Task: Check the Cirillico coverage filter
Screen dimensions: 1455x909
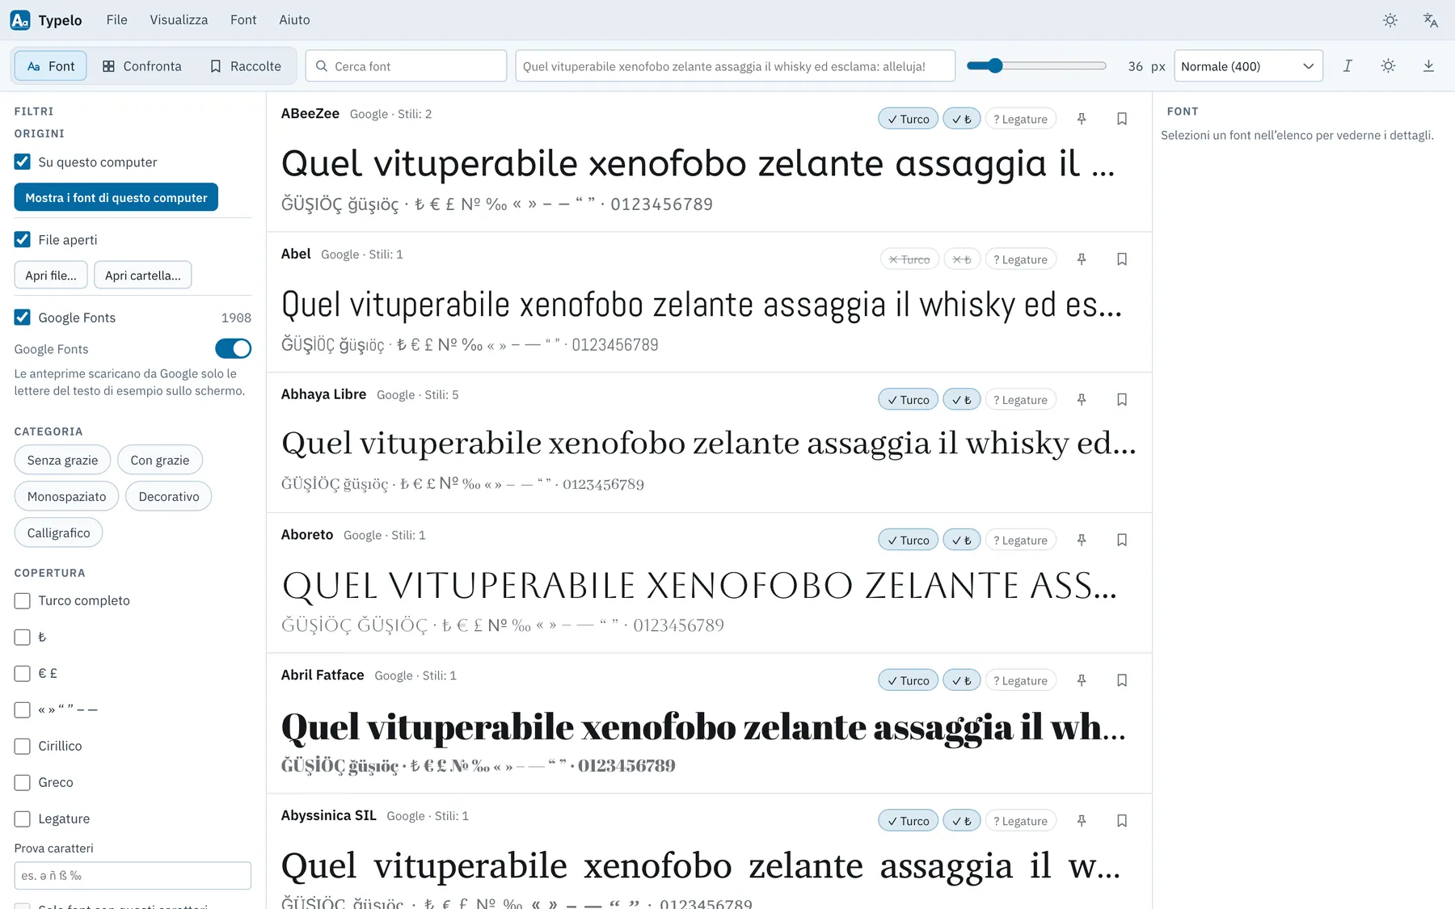Action: click(x=23, y=747)
